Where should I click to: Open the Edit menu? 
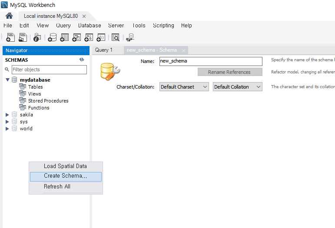pyautogui.click(x=24, y=25)
